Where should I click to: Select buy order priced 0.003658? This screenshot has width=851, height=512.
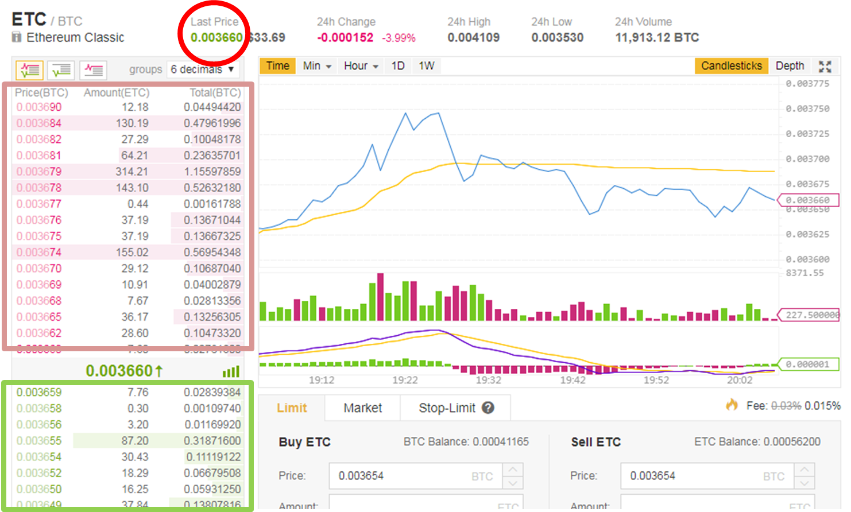tap(128, 409)
